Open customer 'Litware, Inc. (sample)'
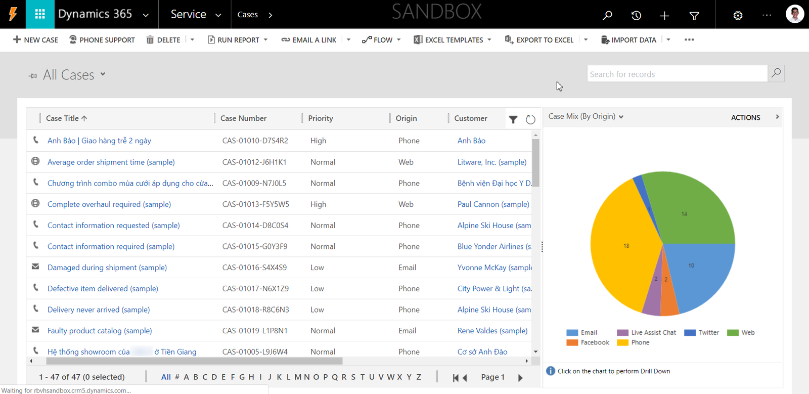 [x=492, y=162]
